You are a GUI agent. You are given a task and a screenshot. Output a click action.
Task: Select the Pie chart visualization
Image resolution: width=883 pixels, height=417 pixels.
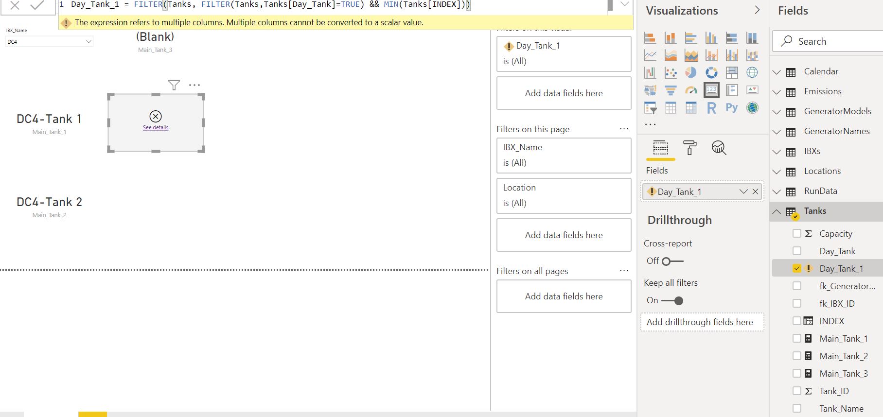(691, 73)
